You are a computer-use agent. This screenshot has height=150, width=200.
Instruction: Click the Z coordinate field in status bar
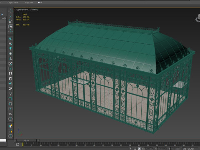[x=175, y=149]
